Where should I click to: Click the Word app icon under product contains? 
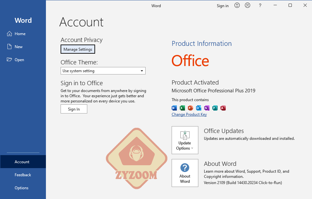click(174, 108)
